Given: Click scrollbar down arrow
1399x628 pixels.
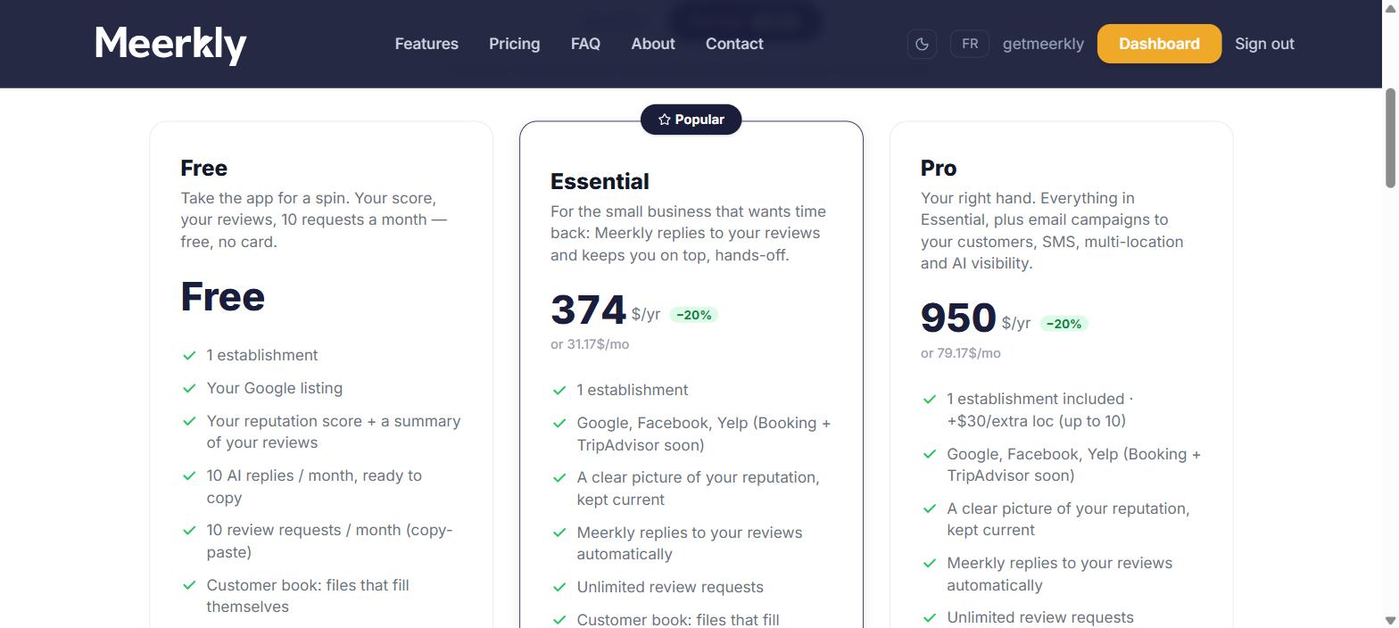Looking at the screenshot, I should click(1390, 620).
